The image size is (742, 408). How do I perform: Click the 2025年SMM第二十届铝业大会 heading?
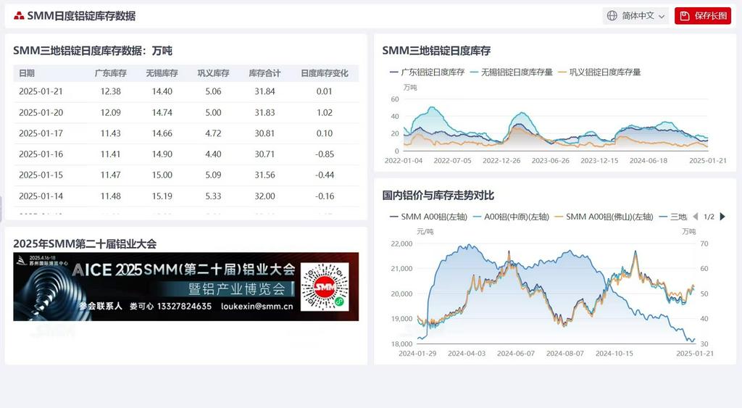pos(85,243)
